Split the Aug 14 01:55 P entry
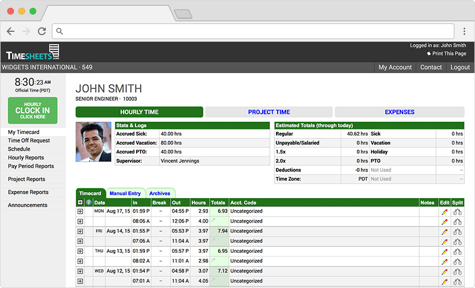475x288 pixels. point(457,232)
